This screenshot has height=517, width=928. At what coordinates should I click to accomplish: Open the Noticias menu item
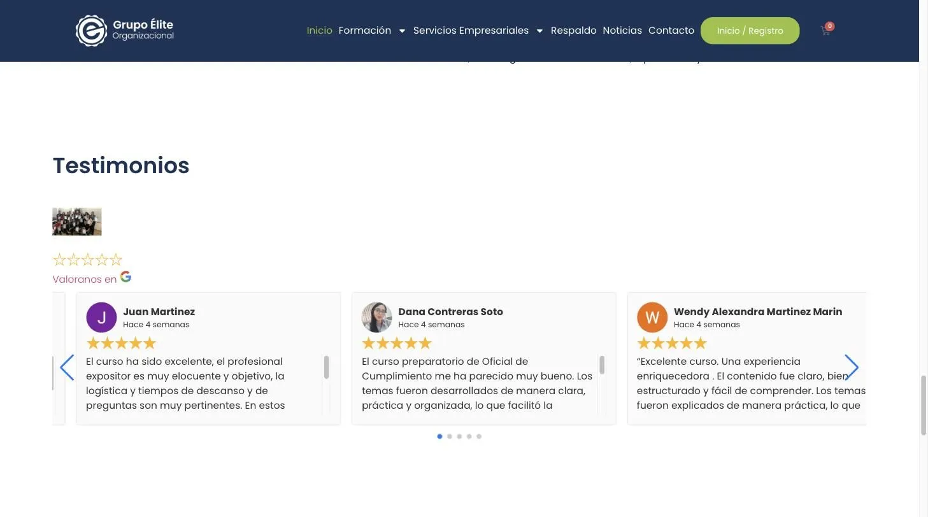click(x=622, y=31)
